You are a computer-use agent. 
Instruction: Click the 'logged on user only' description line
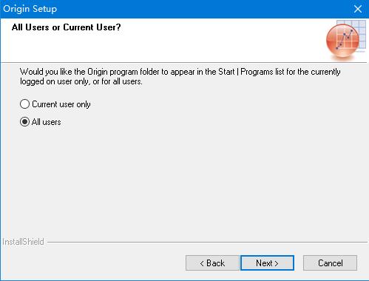tap(81, 81)
